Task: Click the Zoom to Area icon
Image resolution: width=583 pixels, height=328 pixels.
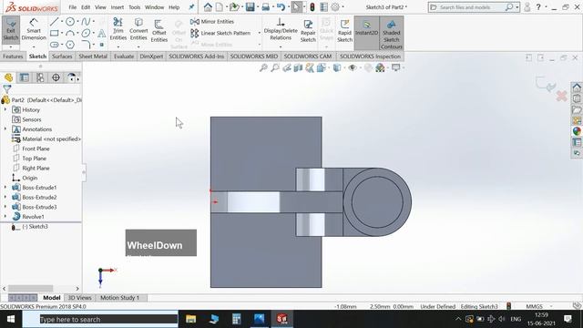Action: pos(275,67)
